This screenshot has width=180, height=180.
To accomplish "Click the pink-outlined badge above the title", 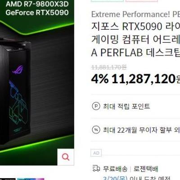I will pos(142,1).
